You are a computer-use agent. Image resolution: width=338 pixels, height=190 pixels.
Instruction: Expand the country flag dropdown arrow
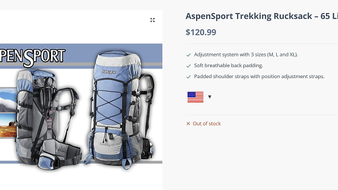tap(210, 97)
